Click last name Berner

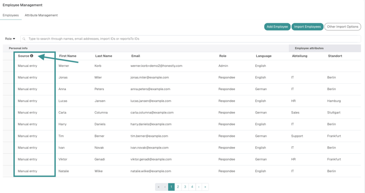click(99, 136)
